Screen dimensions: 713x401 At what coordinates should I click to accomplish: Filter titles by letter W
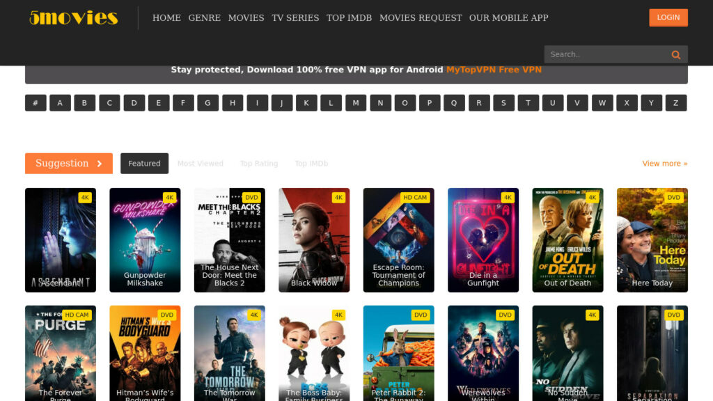coord(602,103)
